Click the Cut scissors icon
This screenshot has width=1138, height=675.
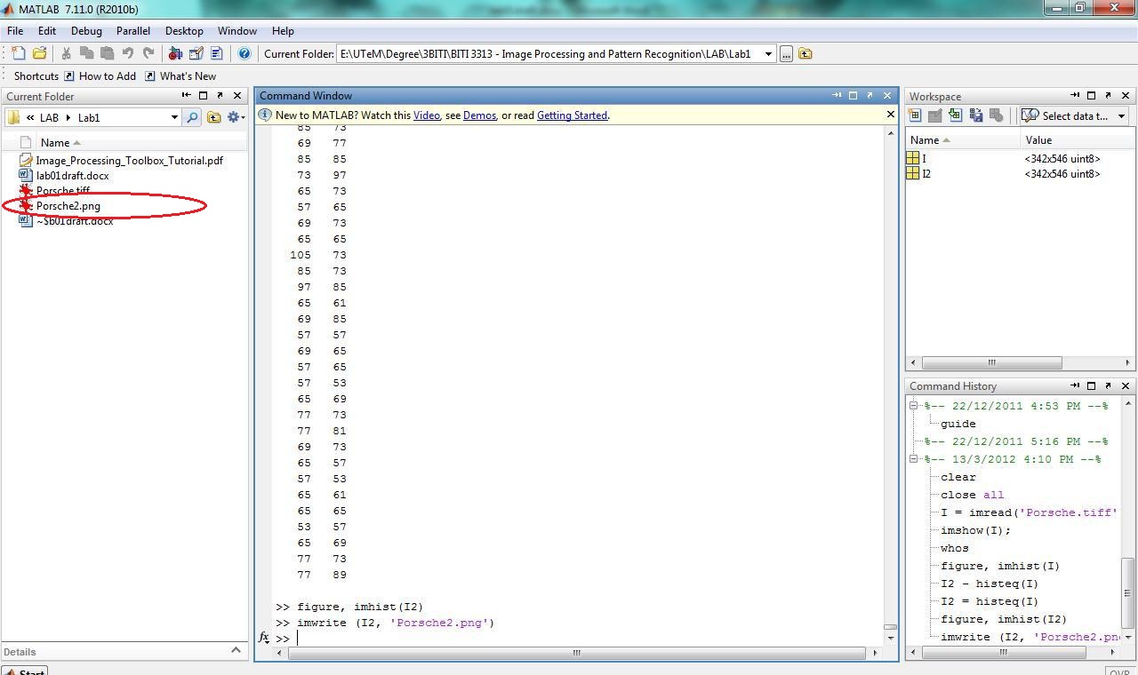coord(67,53)
